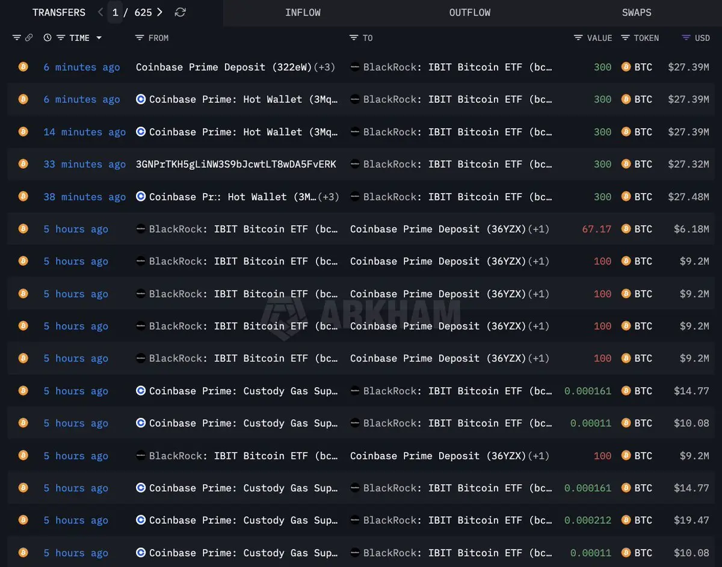722x567 pixels.
Task: Open the 14 minutes ago transaction link
Action: [x=84, y=132]
